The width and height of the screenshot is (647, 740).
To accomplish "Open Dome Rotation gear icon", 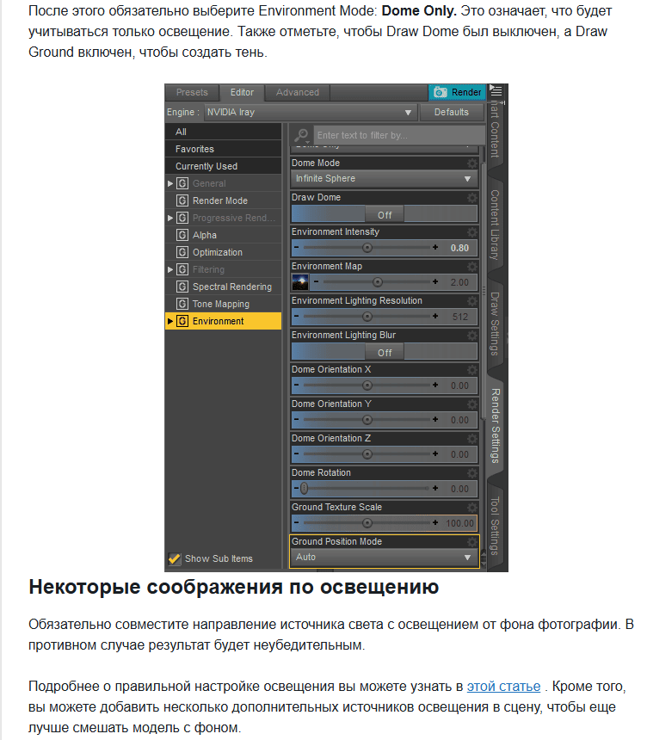I will [472, 473].
